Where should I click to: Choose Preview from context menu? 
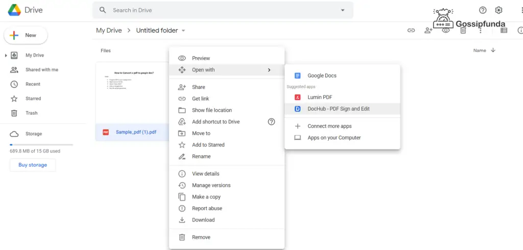(x=227, y=58)
